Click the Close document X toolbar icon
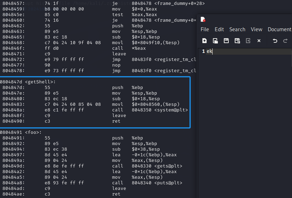Image resolution: width=292 pixels, height=198 pixels. pyautogui.click(x=259, y=41)
